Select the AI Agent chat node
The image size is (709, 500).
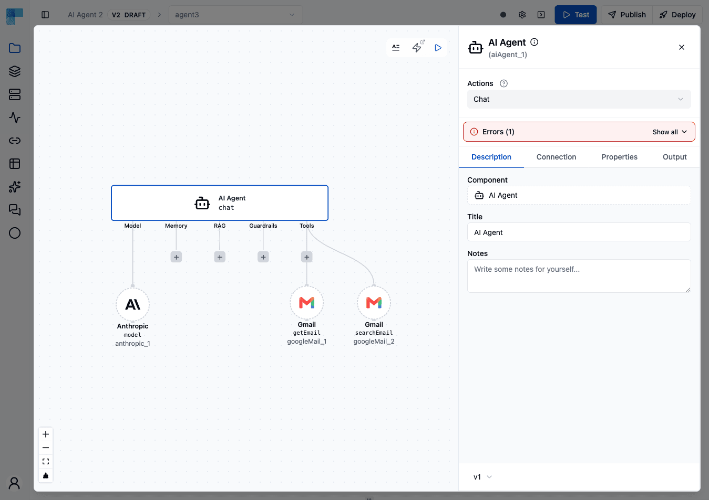[220, 203]
